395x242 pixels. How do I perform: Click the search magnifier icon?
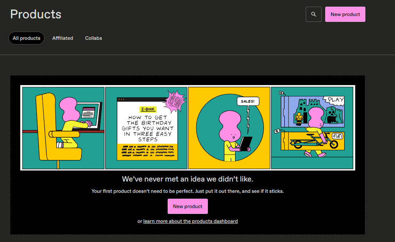[314, 14]
